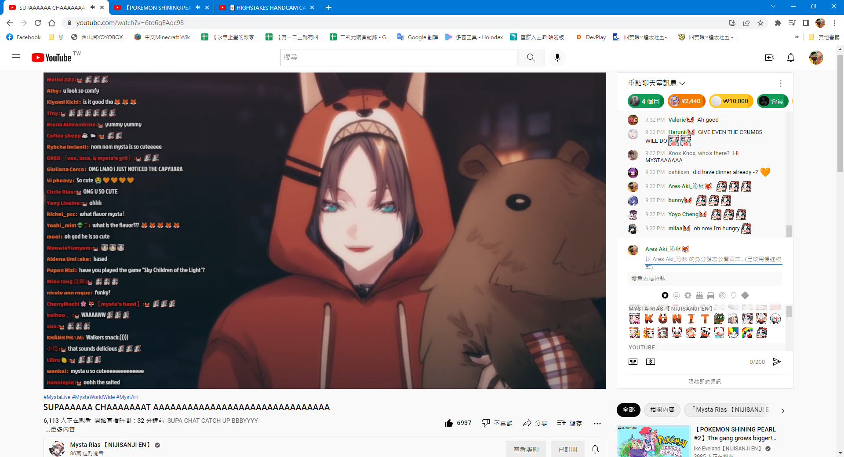Select the 相關內容 filter chip
Screen dimensions: 844x457
point(662,410)
